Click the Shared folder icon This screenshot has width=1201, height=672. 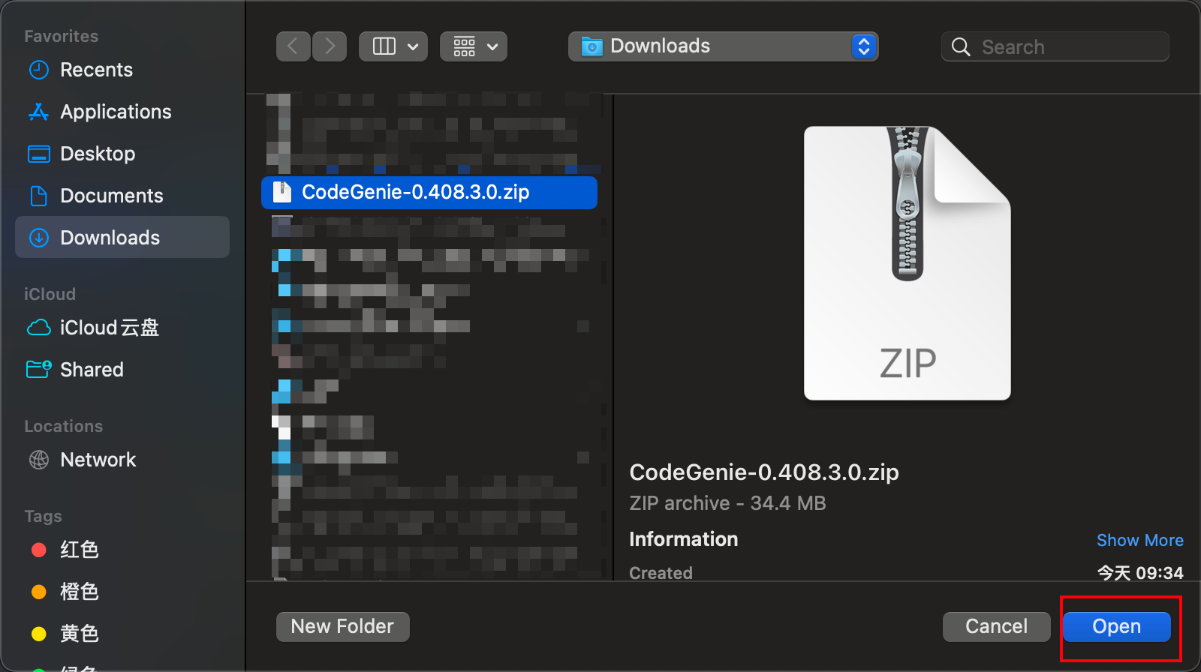[x=39, y=369]
